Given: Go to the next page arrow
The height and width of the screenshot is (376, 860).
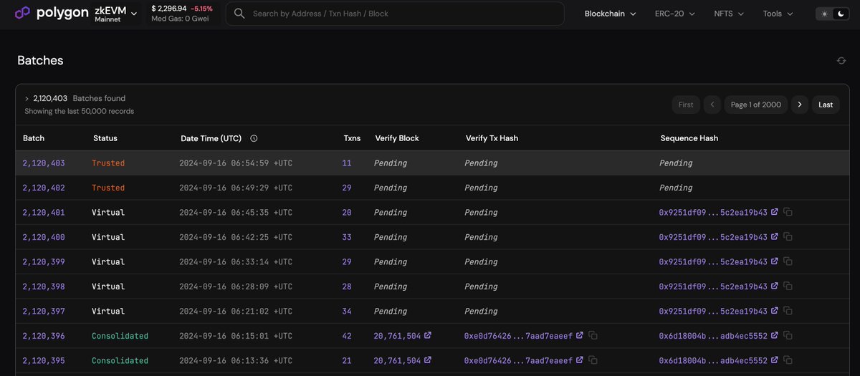Looking at the screenshot, I should pyautogui.click(x=800, y=105).
